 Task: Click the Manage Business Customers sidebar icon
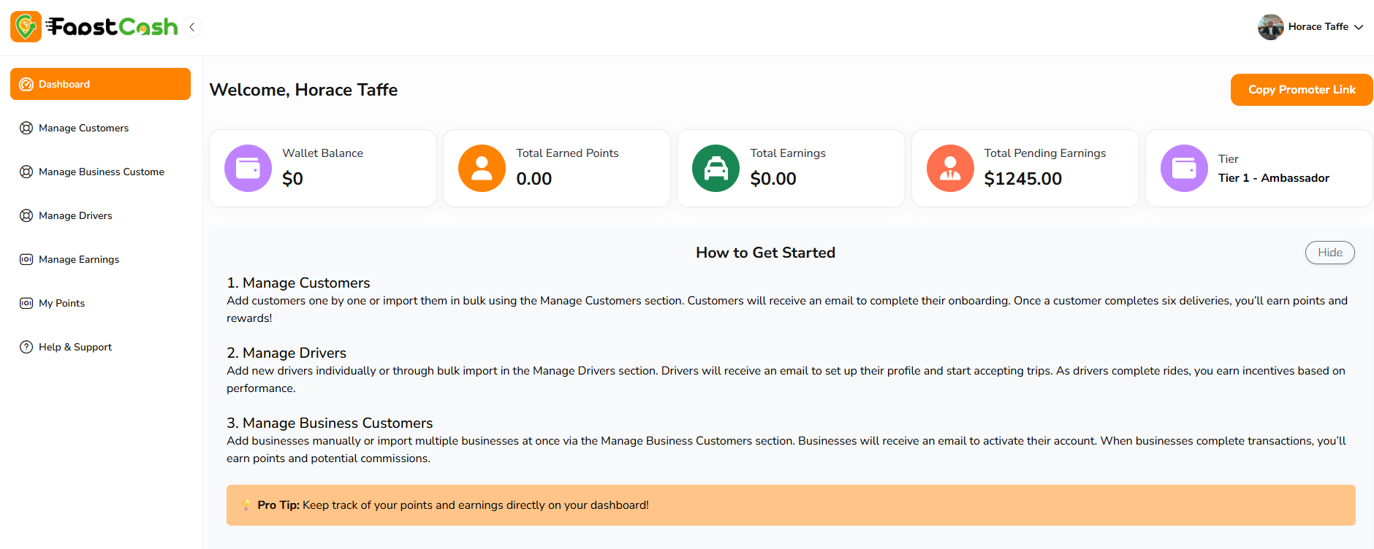pos(26,172)
